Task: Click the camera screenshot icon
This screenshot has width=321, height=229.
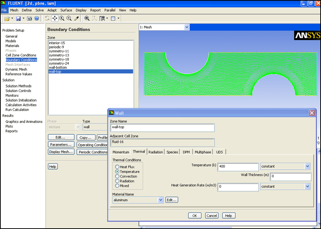Action: coord(30,18)
